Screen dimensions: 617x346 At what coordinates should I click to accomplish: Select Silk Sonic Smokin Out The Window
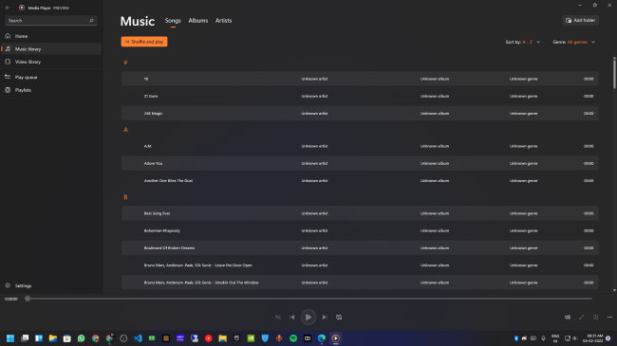tap(360, 282)
